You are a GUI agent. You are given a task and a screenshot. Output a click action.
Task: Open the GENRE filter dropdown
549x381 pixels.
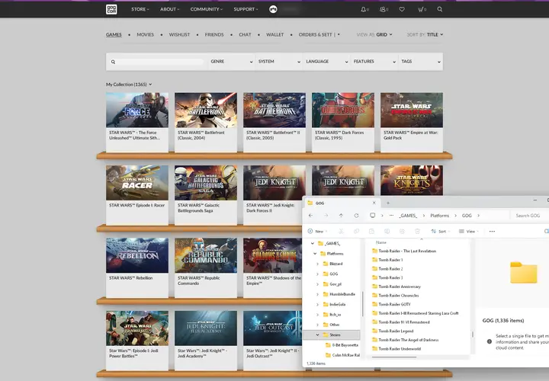(x=232, y=62)
